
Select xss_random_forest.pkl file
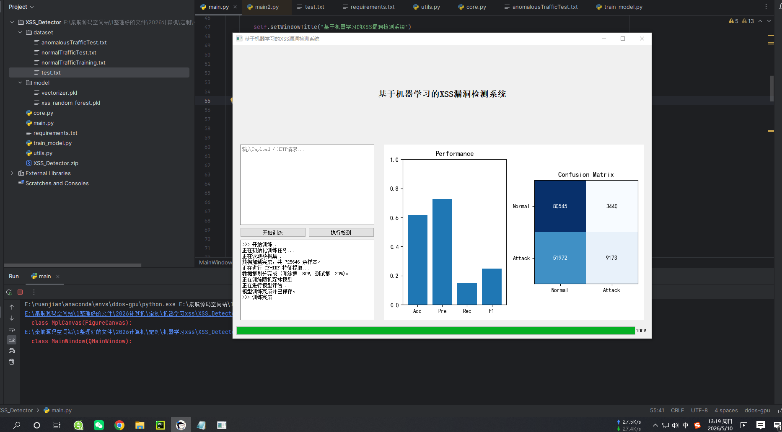(x=70, y=103)
